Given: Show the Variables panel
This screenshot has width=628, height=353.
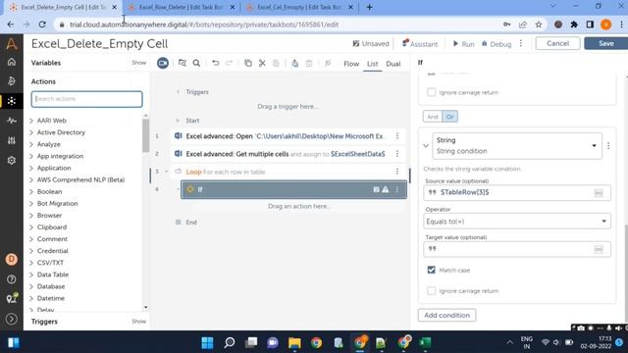Looking at the screenshot, I should pyautogui.click(x=138, y=63).
